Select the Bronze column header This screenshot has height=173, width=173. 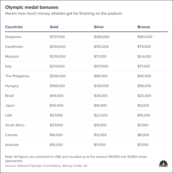tap(144, 27)
